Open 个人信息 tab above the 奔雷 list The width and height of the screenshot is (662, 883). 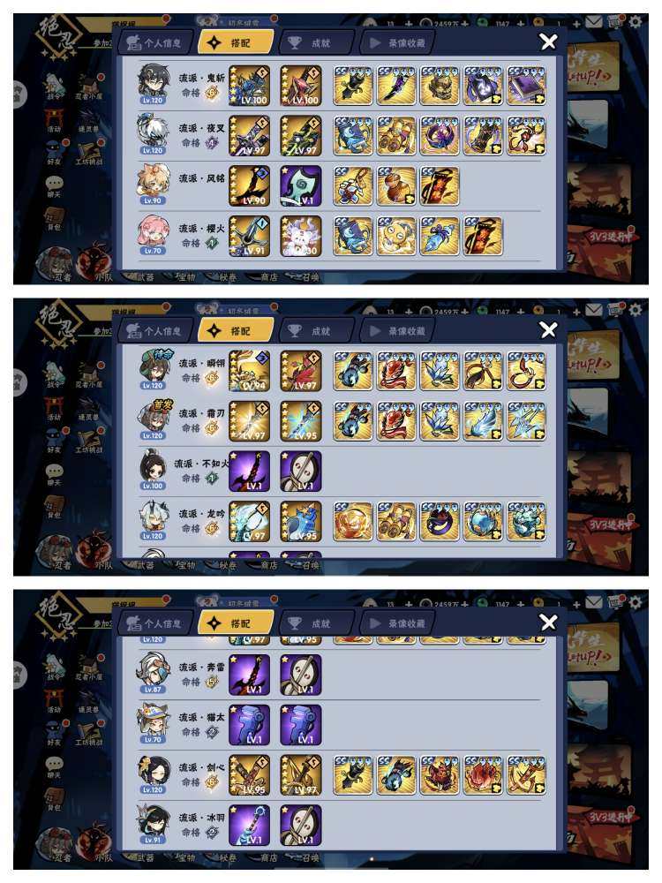coord(156,623)
